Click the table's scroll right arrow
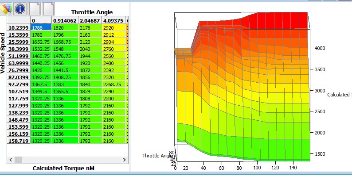This screenshot has width=352, height=176. click(x=125, y=160)
